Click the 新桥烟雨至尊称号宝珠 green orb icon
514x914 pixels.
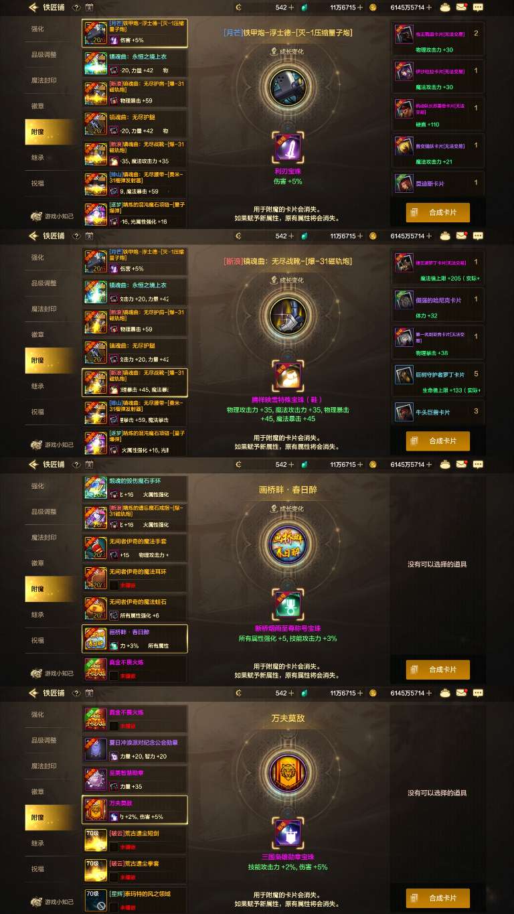pos(288,605)
